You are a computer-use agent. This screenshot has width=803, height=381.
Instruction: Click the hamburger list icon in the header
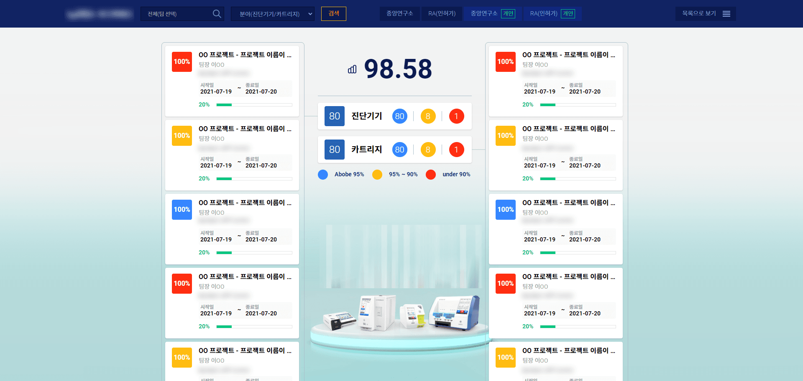click(726, 14)
